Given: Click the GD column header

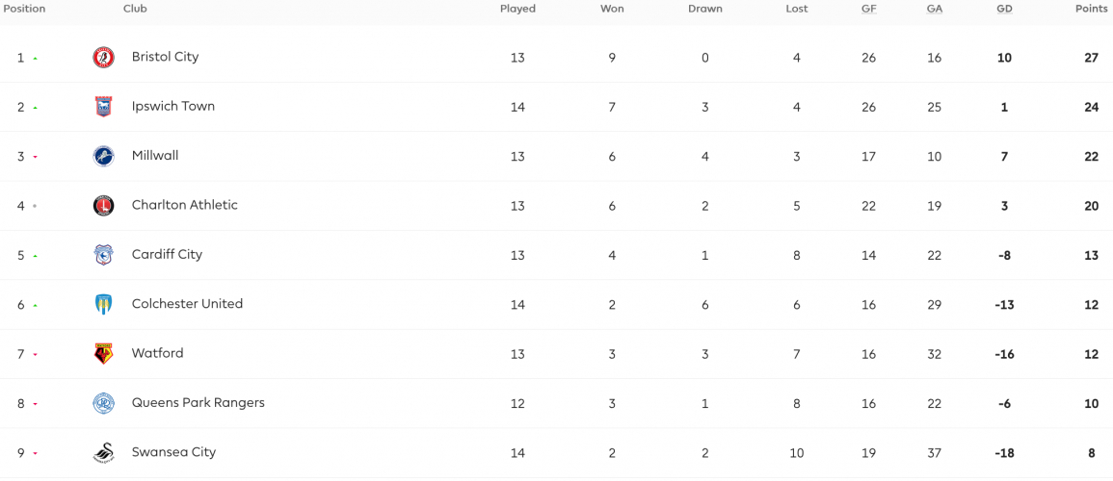Looking at the screenshot, I should tap(1004, 10).
